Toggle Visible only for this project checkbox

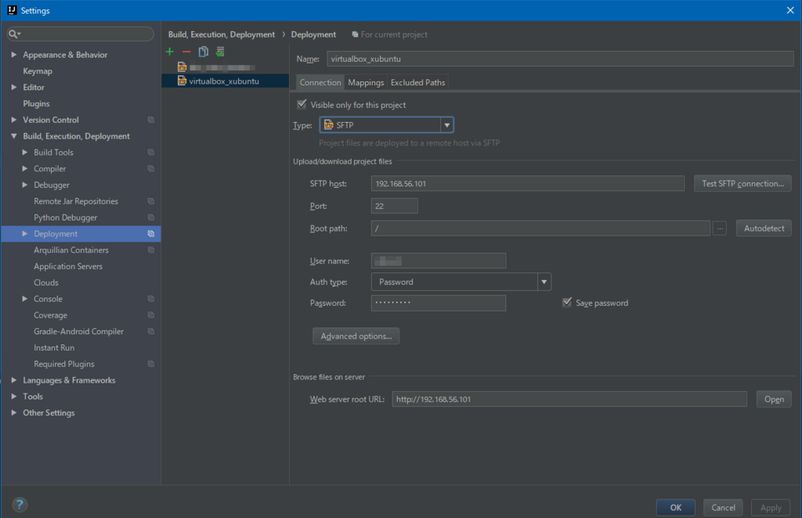302,104
